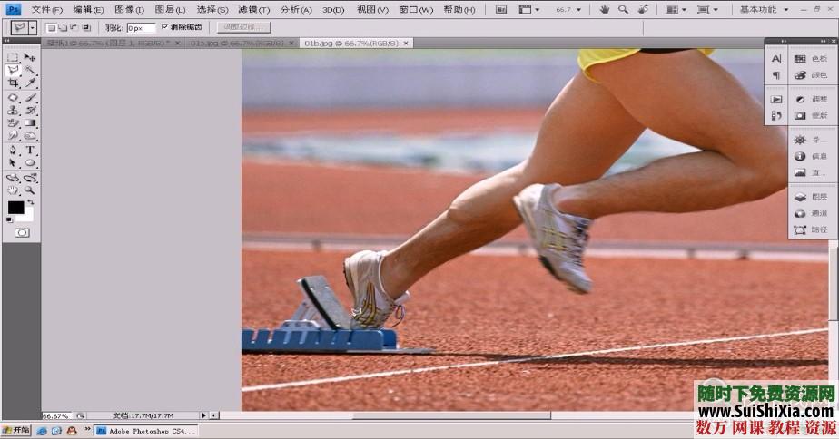This screenshot has width=839, height=439.
Task: Click Adobe Photoshop CS4 taskbar button
Action: tap(146, 431)
